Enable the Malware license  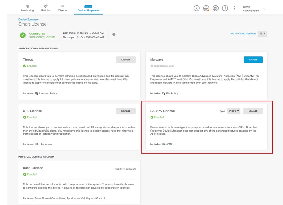253,60
